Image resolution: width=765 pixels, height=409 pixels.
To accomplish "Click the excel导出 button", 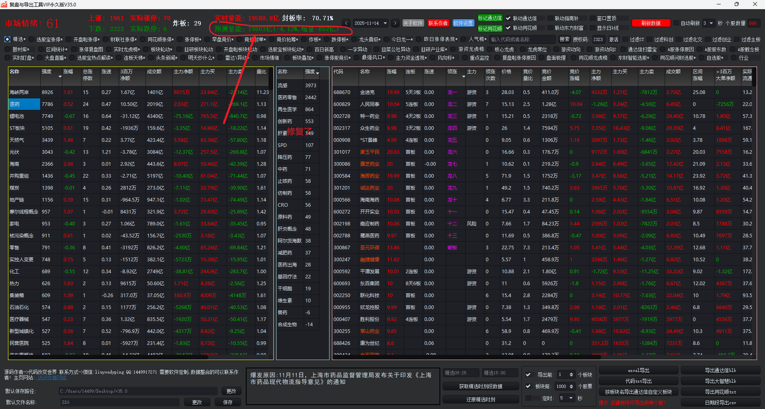I will click(638, 370).
